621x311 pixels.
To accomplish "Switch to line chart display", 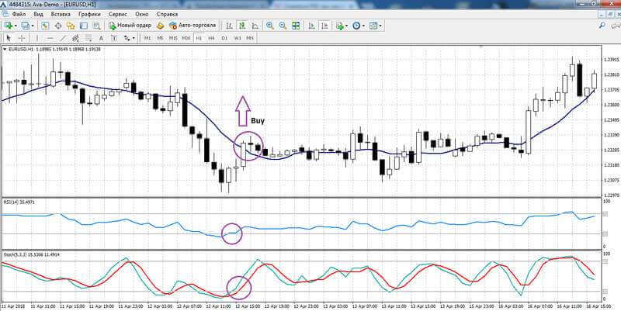I will (x=255, y=26).
